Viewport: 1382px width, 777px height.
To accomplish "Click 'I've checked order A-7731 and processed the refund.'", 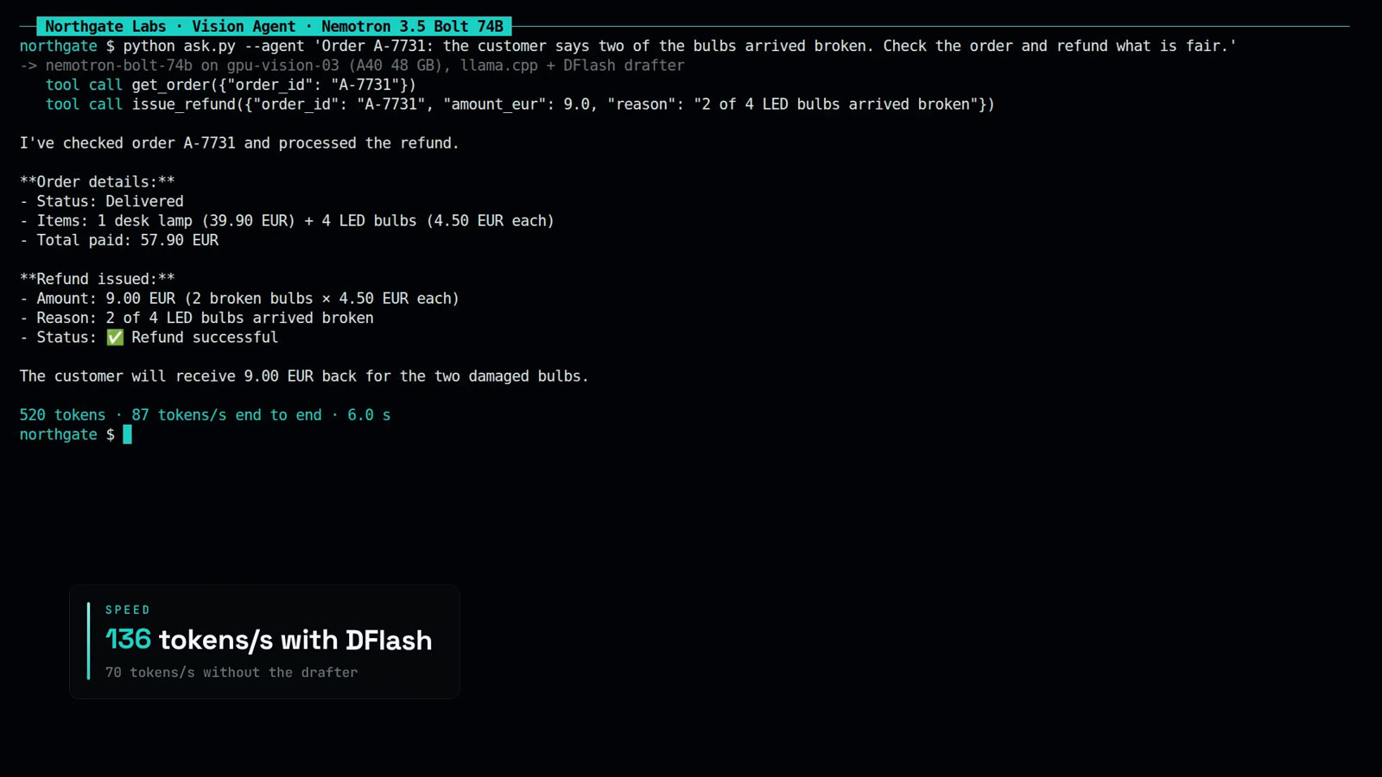I will pyautogui.click(x=239, y=143).
